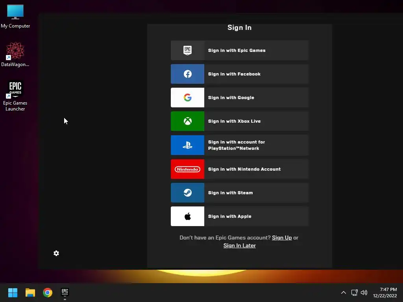Open the Windows Start menu

click(13, 293)
